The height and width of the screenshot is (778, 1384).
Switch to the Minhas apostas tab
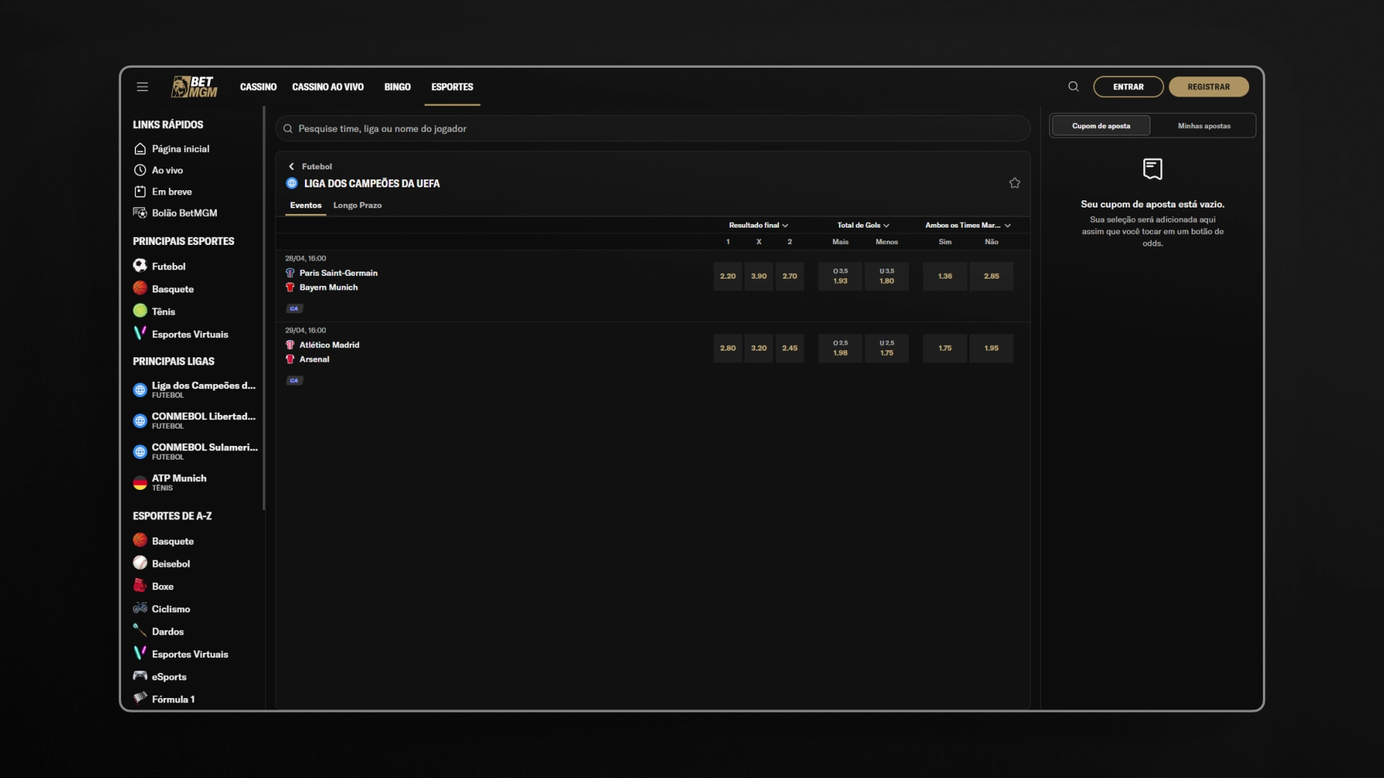1204,126
